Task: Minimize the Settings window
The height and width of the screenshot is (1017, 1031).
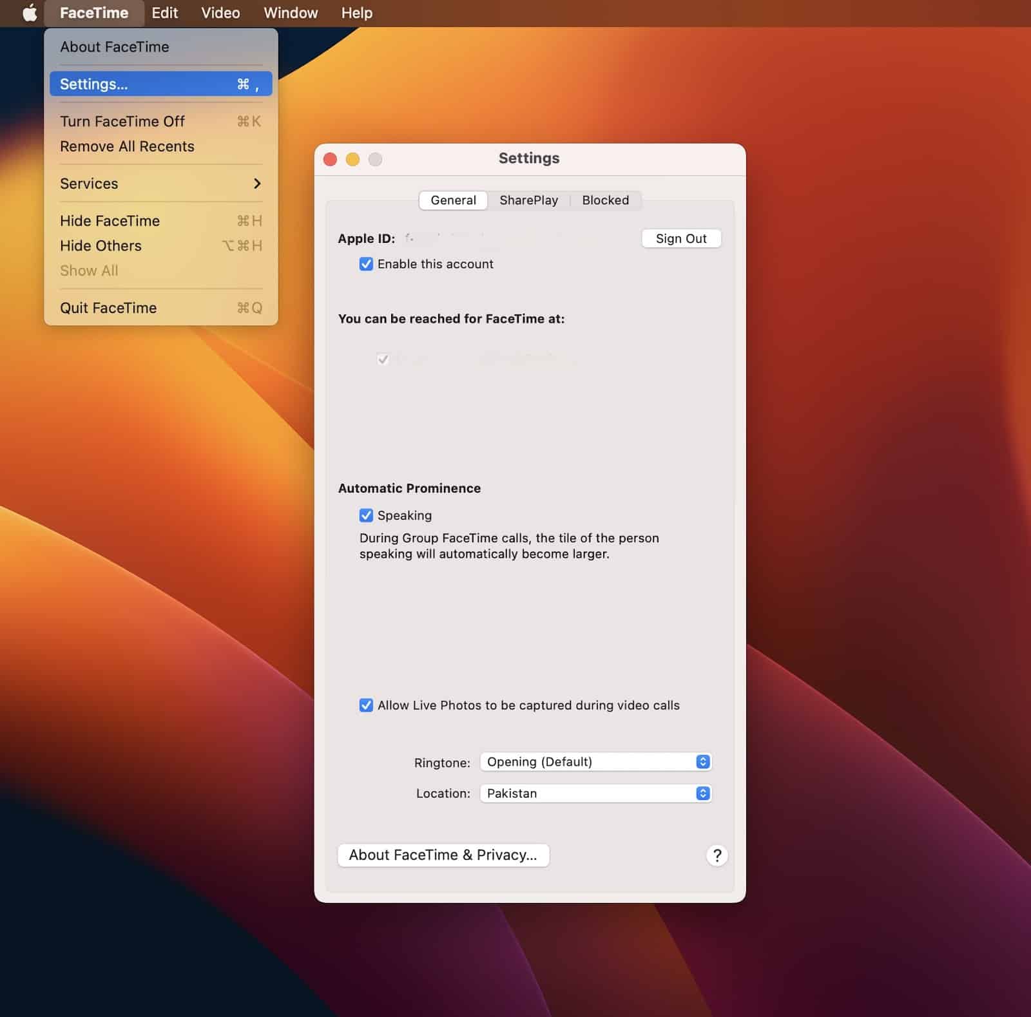Action: click(x=352, y=159)
